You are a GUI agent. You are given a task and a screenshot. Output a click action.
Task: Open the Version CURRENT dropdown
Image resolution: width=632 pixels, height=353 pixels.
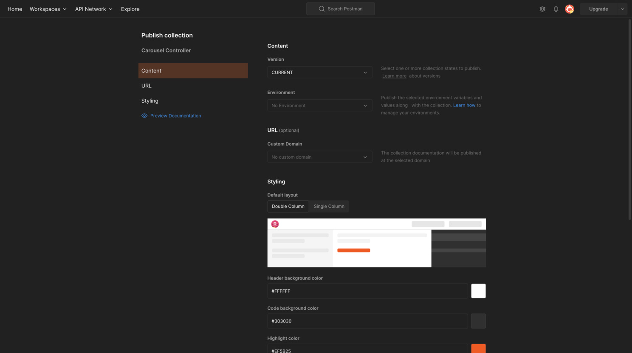320,73
